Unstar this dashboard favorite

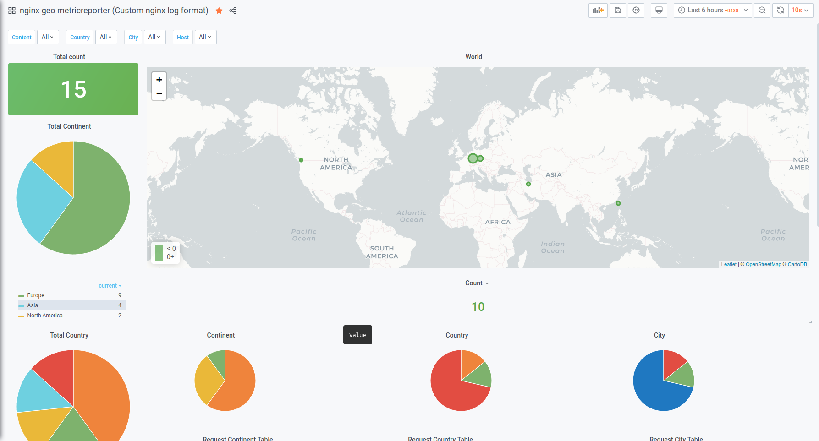[x=219, y=11]
